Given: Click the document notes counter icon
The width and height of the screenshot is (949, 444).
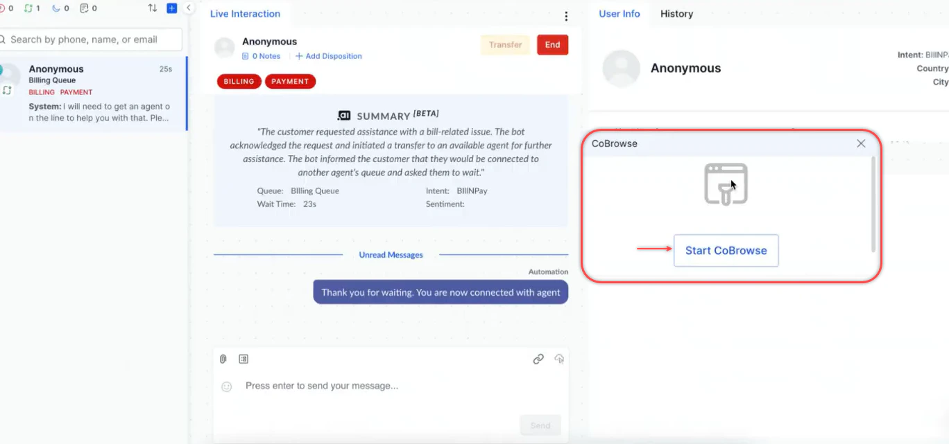Looking at the screenshot, I should [84, 8].
